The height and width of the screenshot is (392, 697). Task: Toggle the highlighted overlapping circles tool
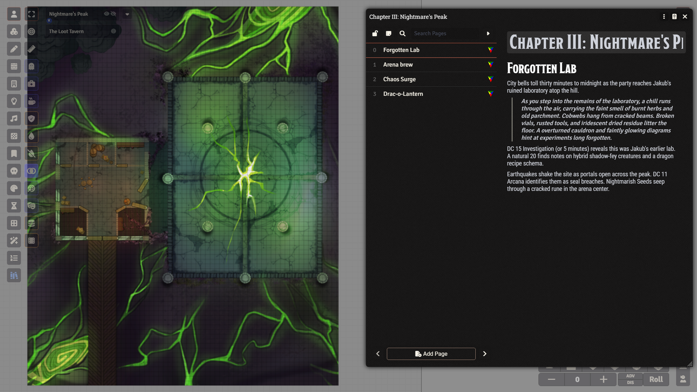[31, 171]
